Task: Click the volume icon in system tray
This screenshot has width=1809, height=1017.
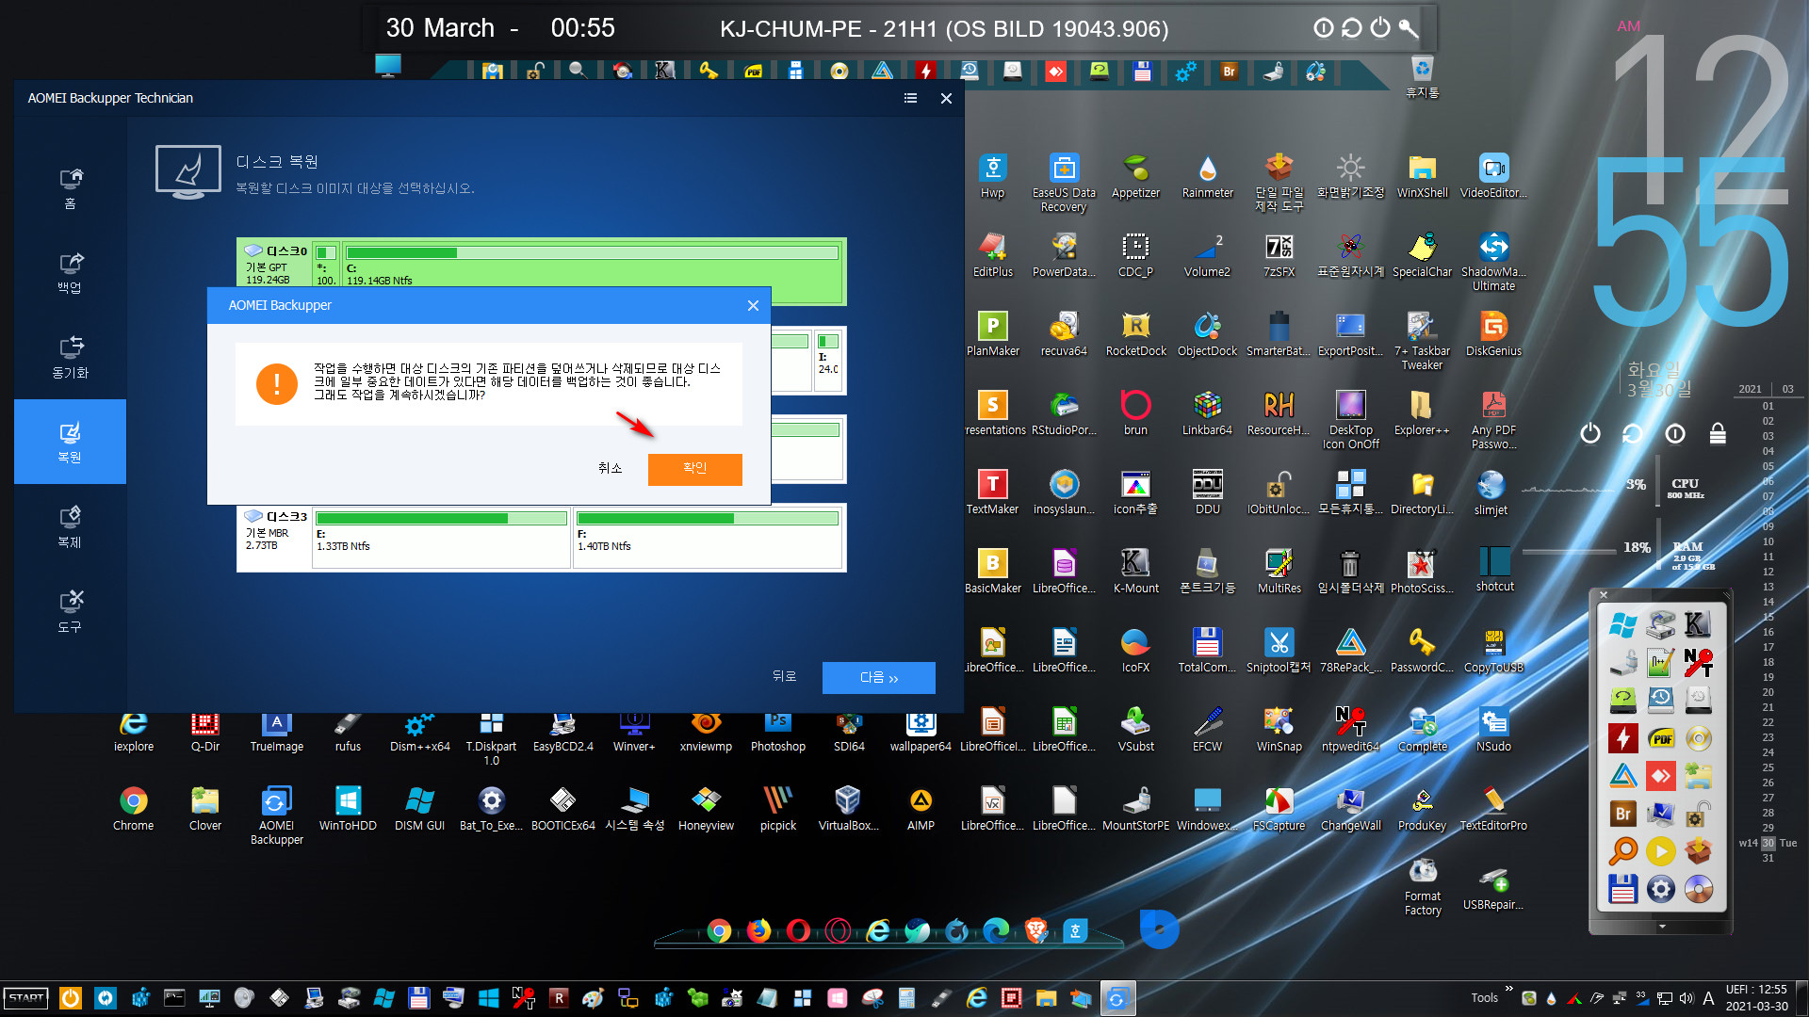Action: [1687, 998]
